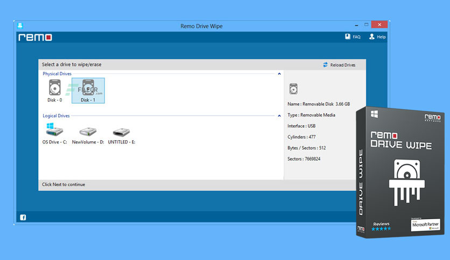
Task: Collapse the Logical Drives section
Action: (x=279, y=116)
